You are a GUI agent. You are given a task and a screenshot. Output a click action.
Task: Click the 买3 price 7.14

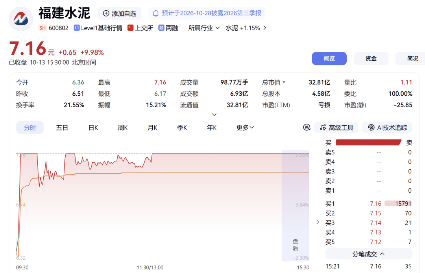(x=375, y=223)
